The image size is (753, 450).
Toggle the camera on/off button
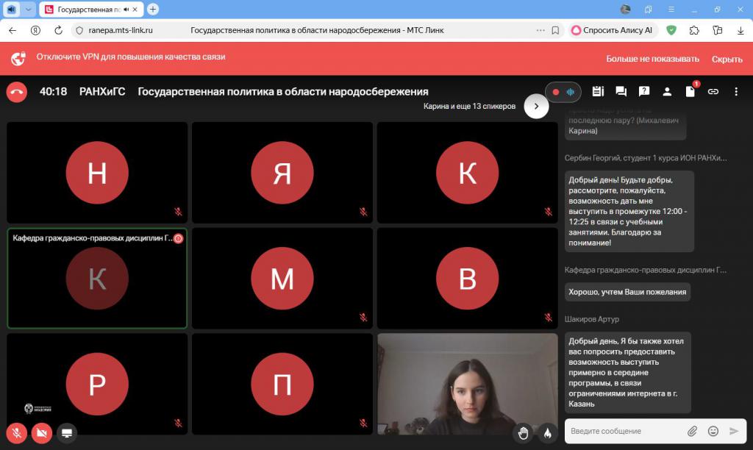[x=41, y=432]
